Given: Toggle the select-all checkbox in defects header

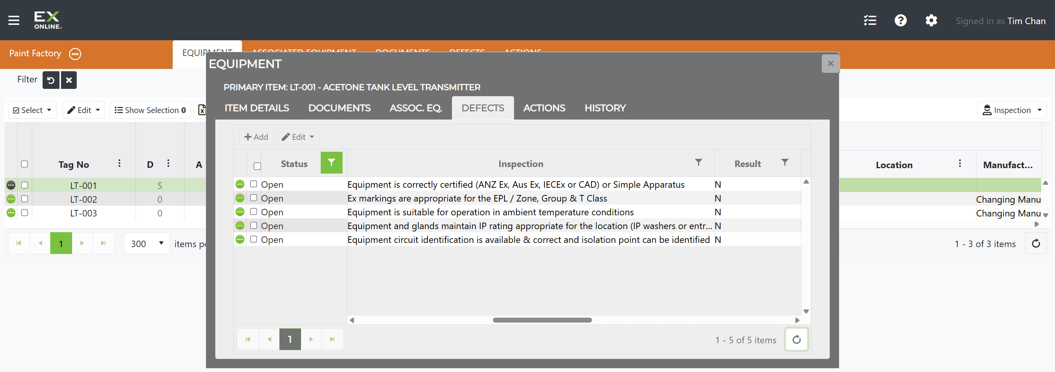Looking at the screenshot, I should coord(257,166).
